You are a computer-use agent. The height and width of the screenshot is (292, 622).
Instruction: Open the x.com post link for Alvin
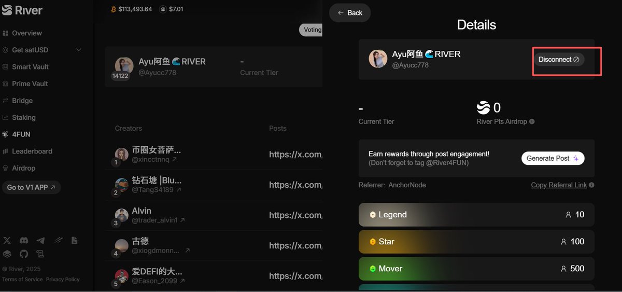(x=295, y=215)
